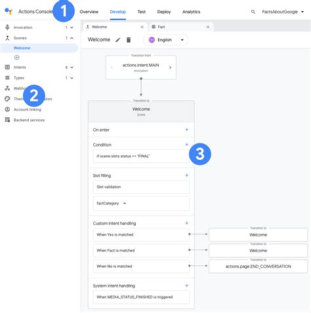Add a new Condition
311x313 pixels.
click(x=187, y=145)
